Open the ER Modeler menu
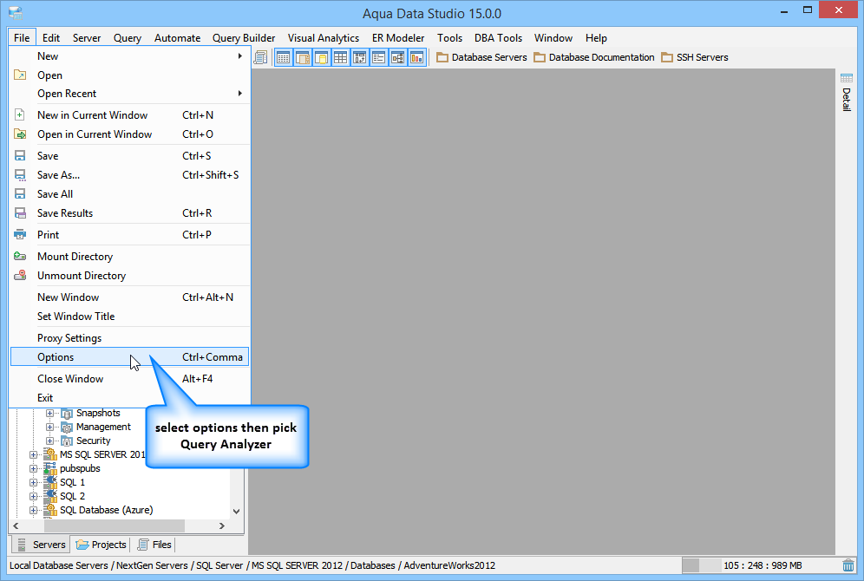 click(398, 38)
